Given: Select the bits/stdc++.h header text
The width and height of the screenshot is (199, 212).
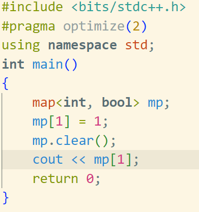Looking at the screenshot, I should 128,7.
